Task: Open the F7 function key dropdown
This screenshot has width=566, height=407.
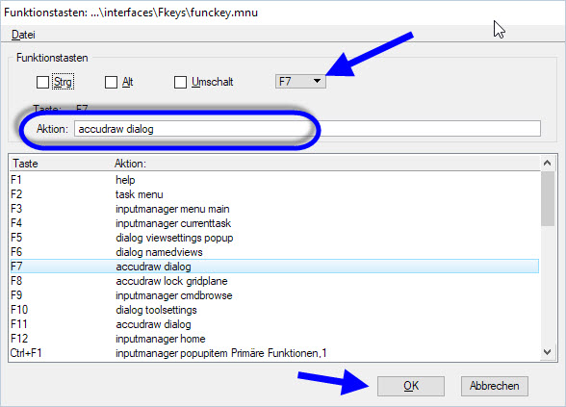Action: pos(300,81)
